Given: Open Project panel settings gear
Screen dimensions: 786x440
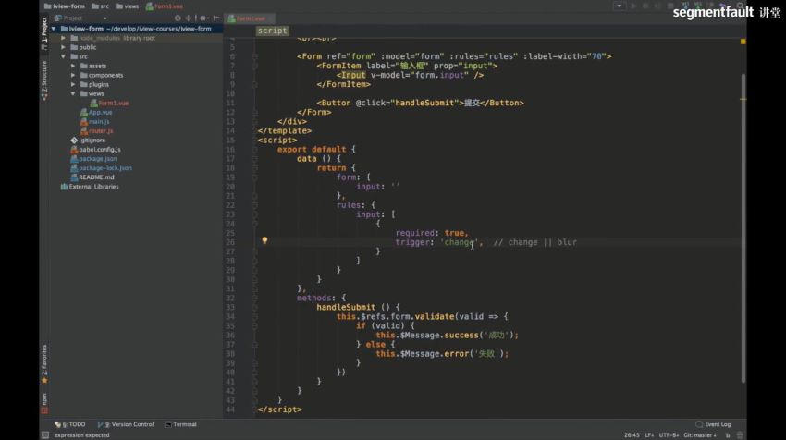Looking at the screenshot, I should point(203,18).
